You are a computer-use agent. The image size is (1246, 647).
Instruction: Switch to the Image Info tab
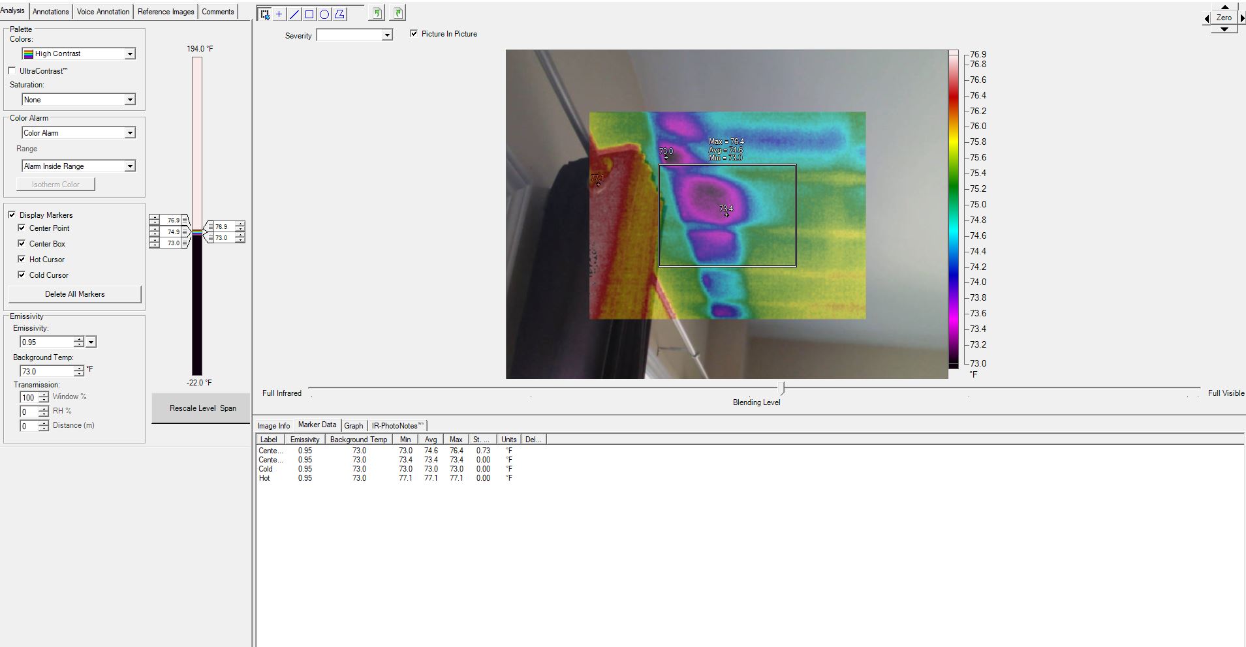point(273,426)
